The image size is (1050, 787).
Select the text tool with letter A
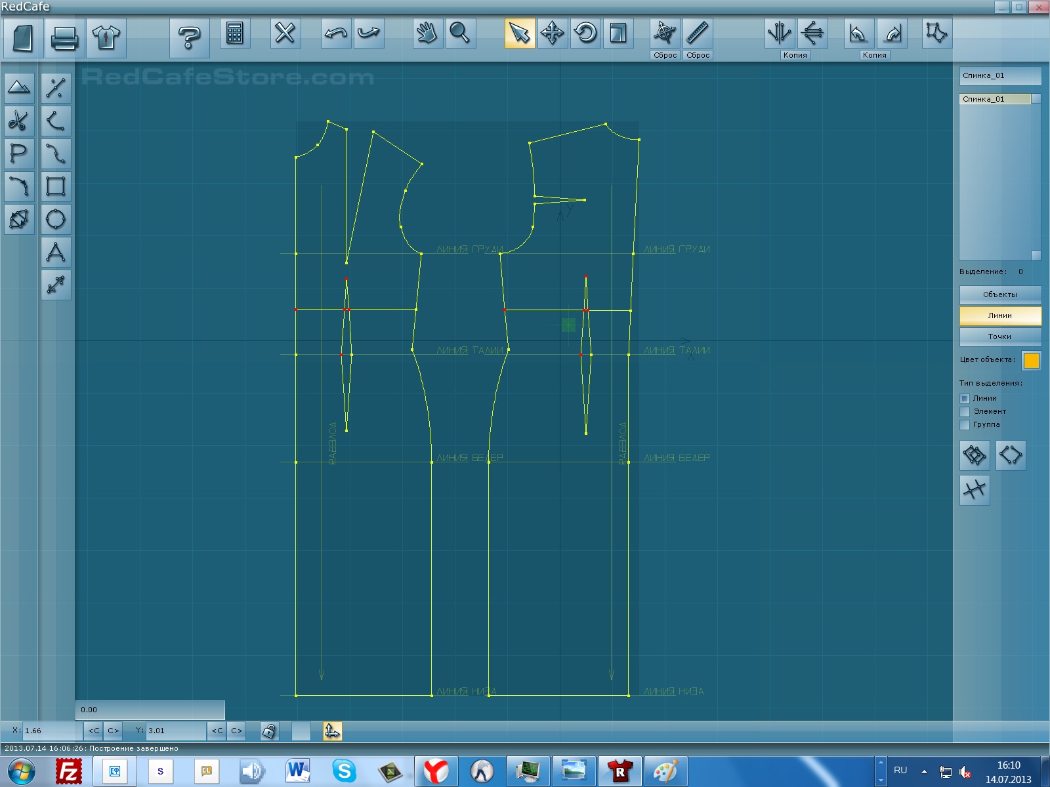[x=56, y=252]
